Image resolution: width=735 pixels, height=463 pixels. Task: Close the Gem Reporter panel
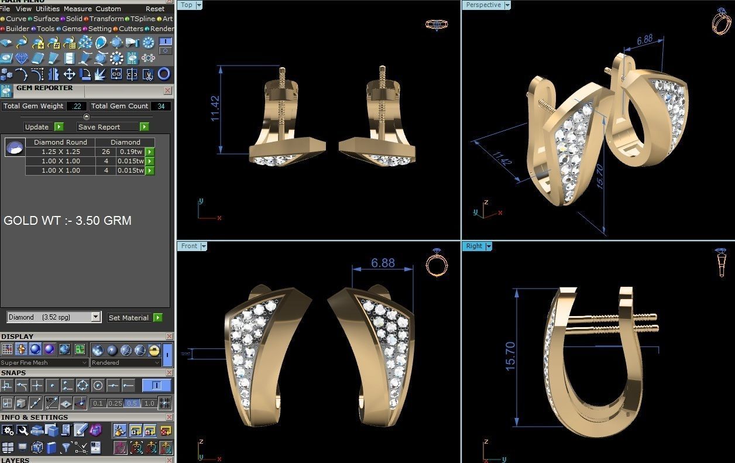(168, 91)
